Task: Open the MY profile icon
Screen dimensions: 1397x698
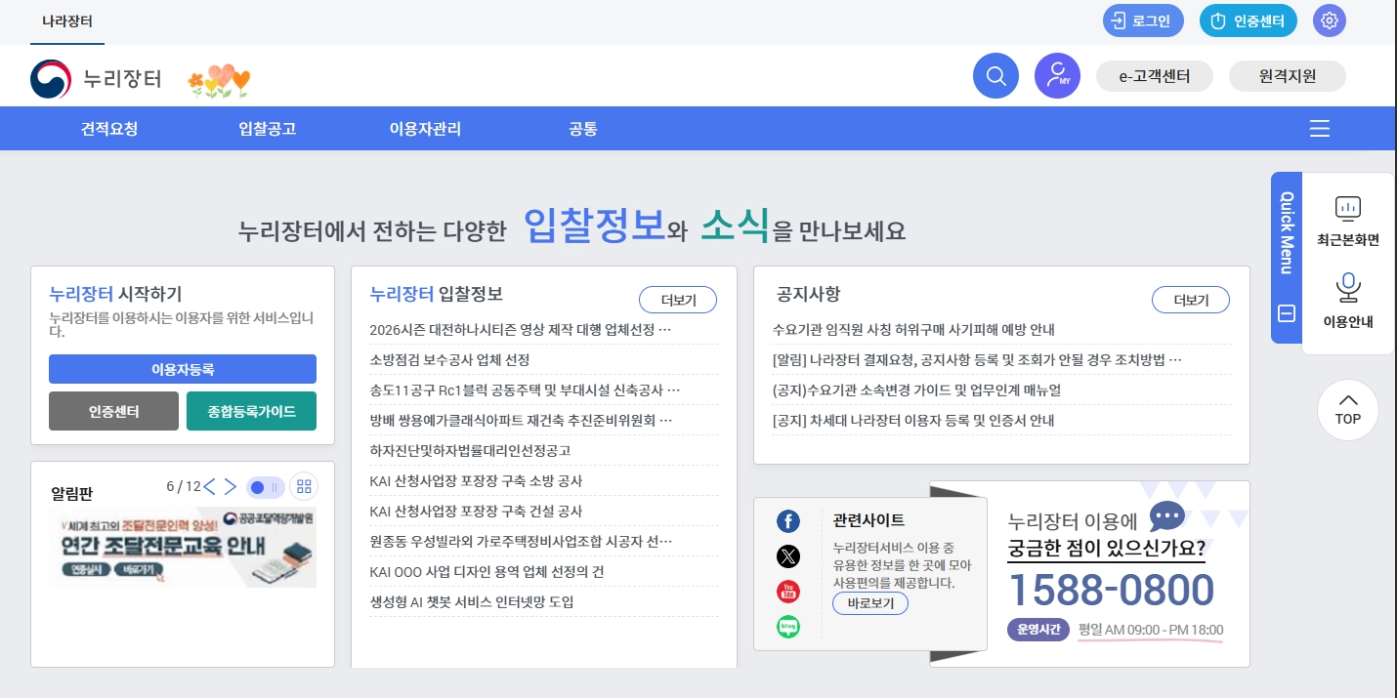Action: pos(1057,75)
